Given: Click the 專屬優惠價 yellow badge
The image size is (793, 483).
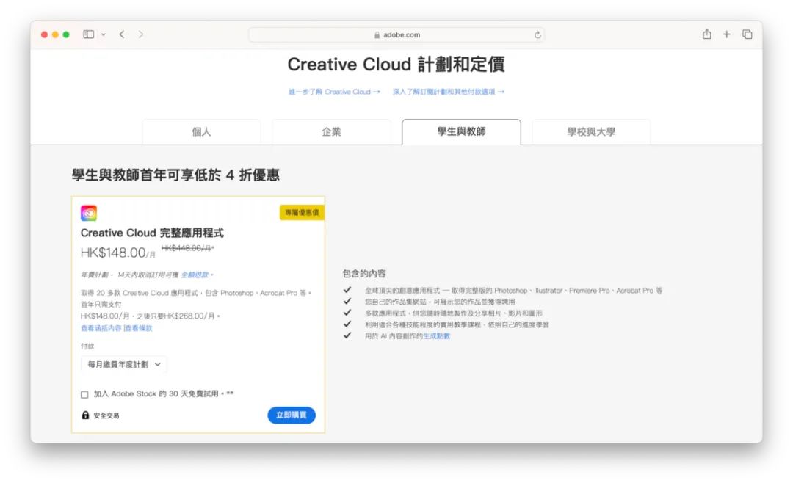Looking at the screenshot, I should click(x=302, y=212).
